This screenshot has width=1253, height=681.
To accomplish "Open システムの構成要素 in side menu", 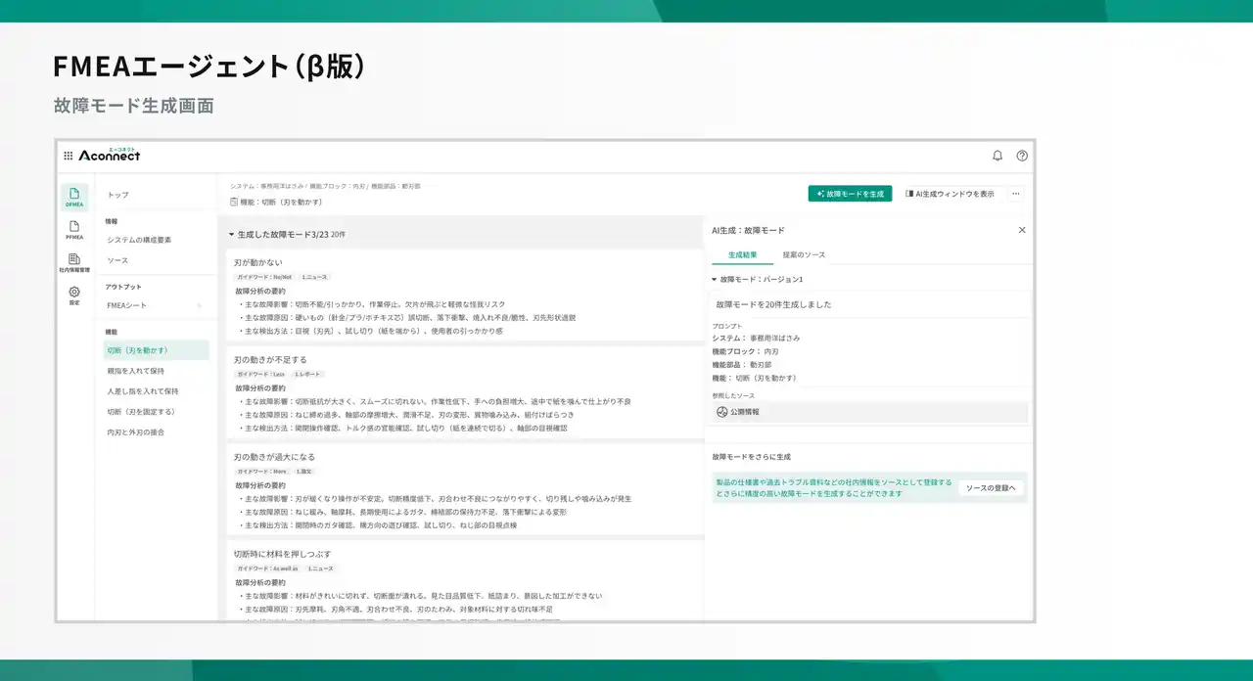I will click(139, 240).
